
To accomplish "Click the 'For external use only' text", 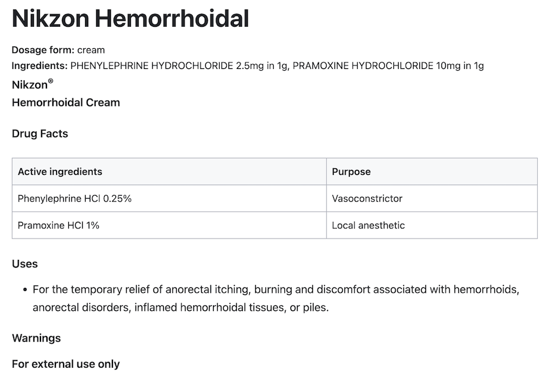I will [x=66, y=364].
